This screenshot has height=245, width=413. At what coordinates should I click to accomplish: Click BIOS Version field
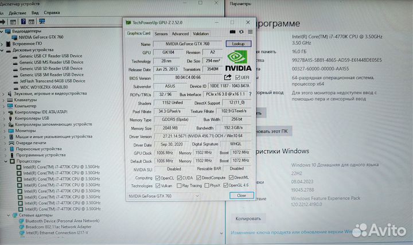(188, 77)
